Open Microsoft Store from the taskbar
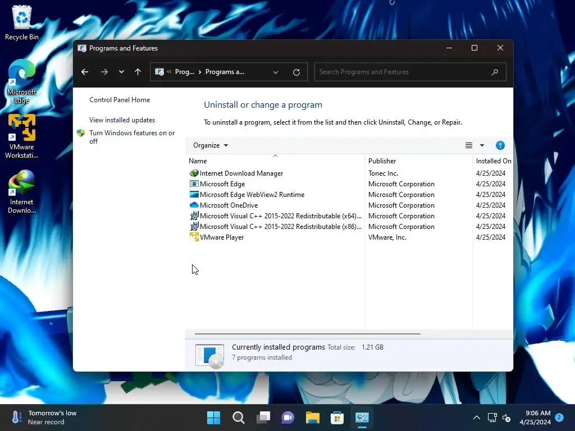 (x=337, y=418)
